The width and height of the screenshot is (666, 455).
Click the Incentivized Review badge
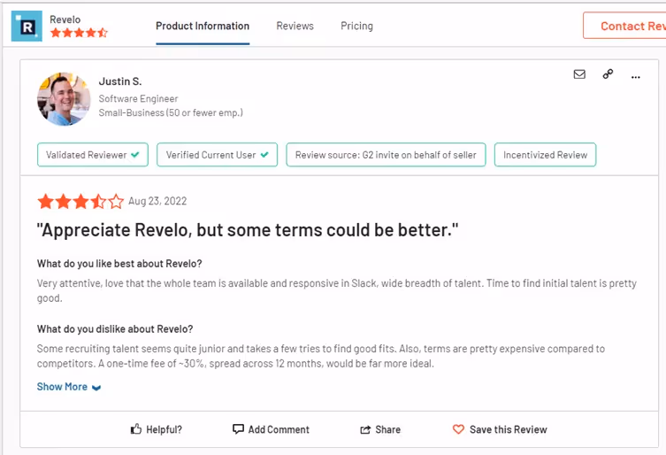tap(546, 155)
